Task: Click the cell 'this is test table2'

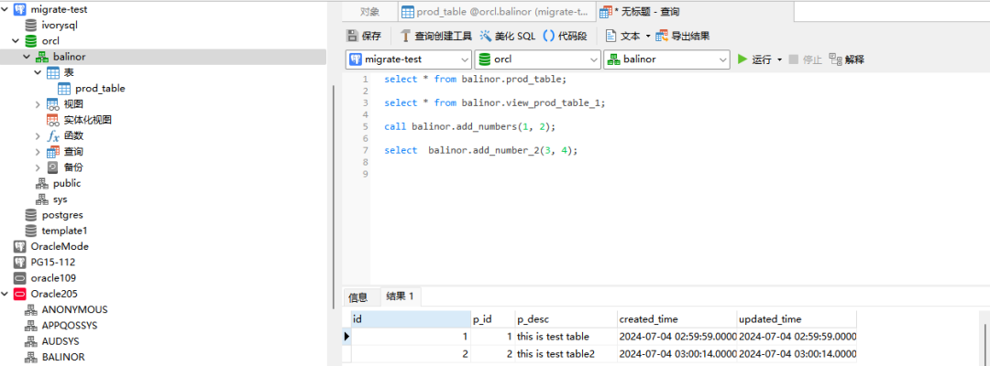Action: pyautogui.click(x=566, y=354)
